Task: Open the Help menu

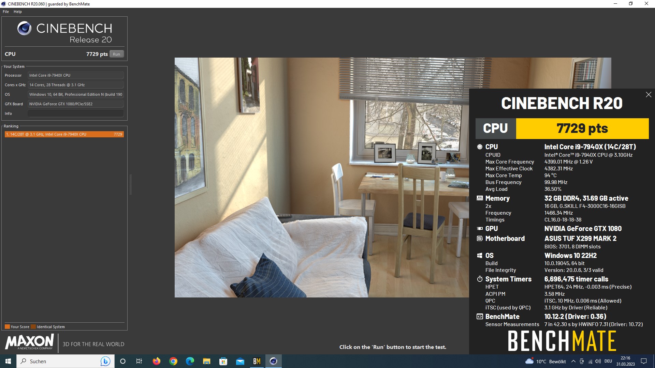Action: click(x=18, y=12)
